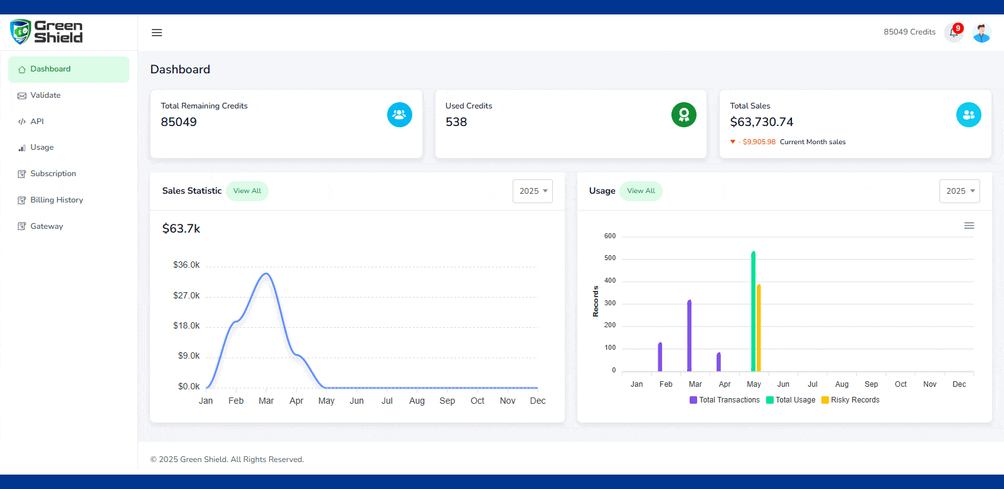Open the Usage year dropdown
1004x489 pixels.
[x=959, y=191]
